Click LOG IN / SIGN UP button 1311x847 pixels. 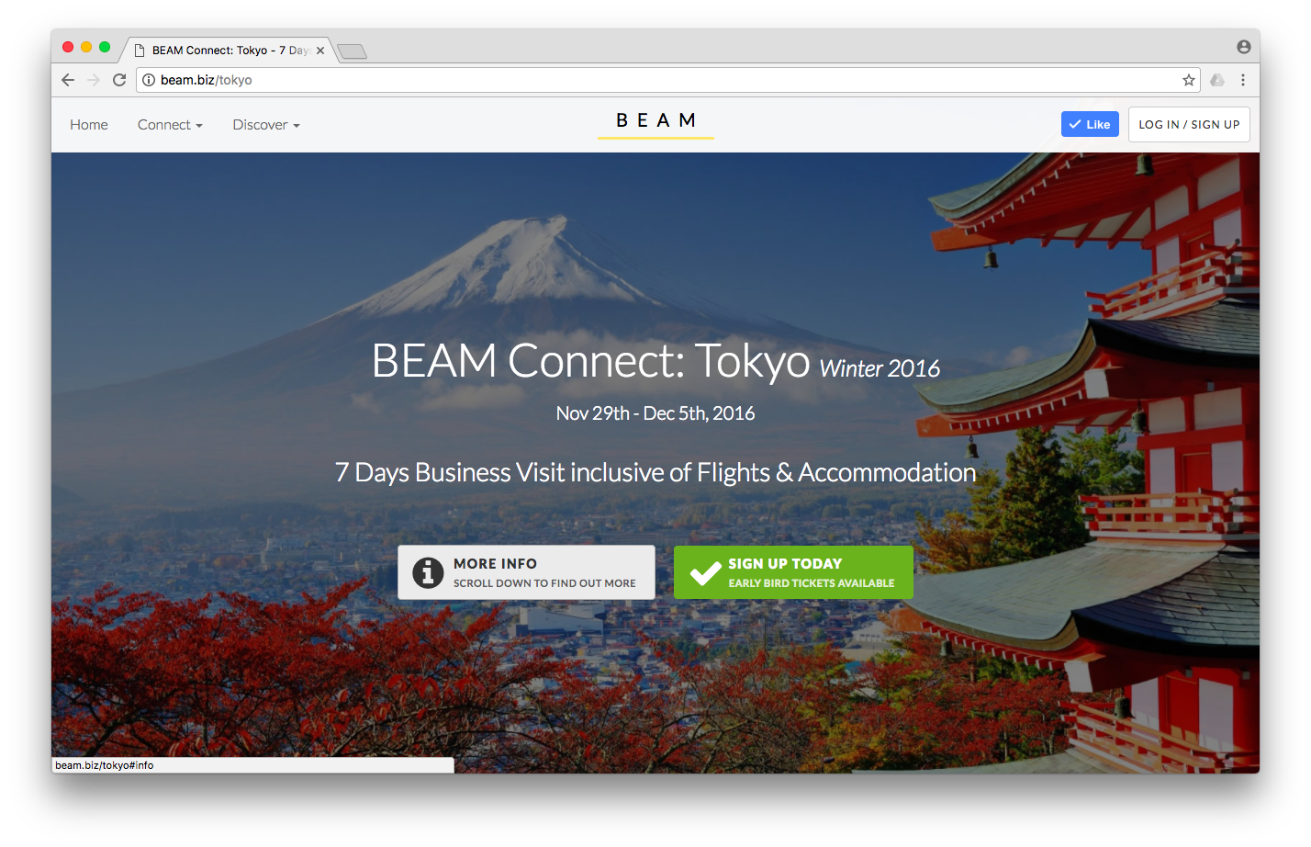click(1189, 124)
